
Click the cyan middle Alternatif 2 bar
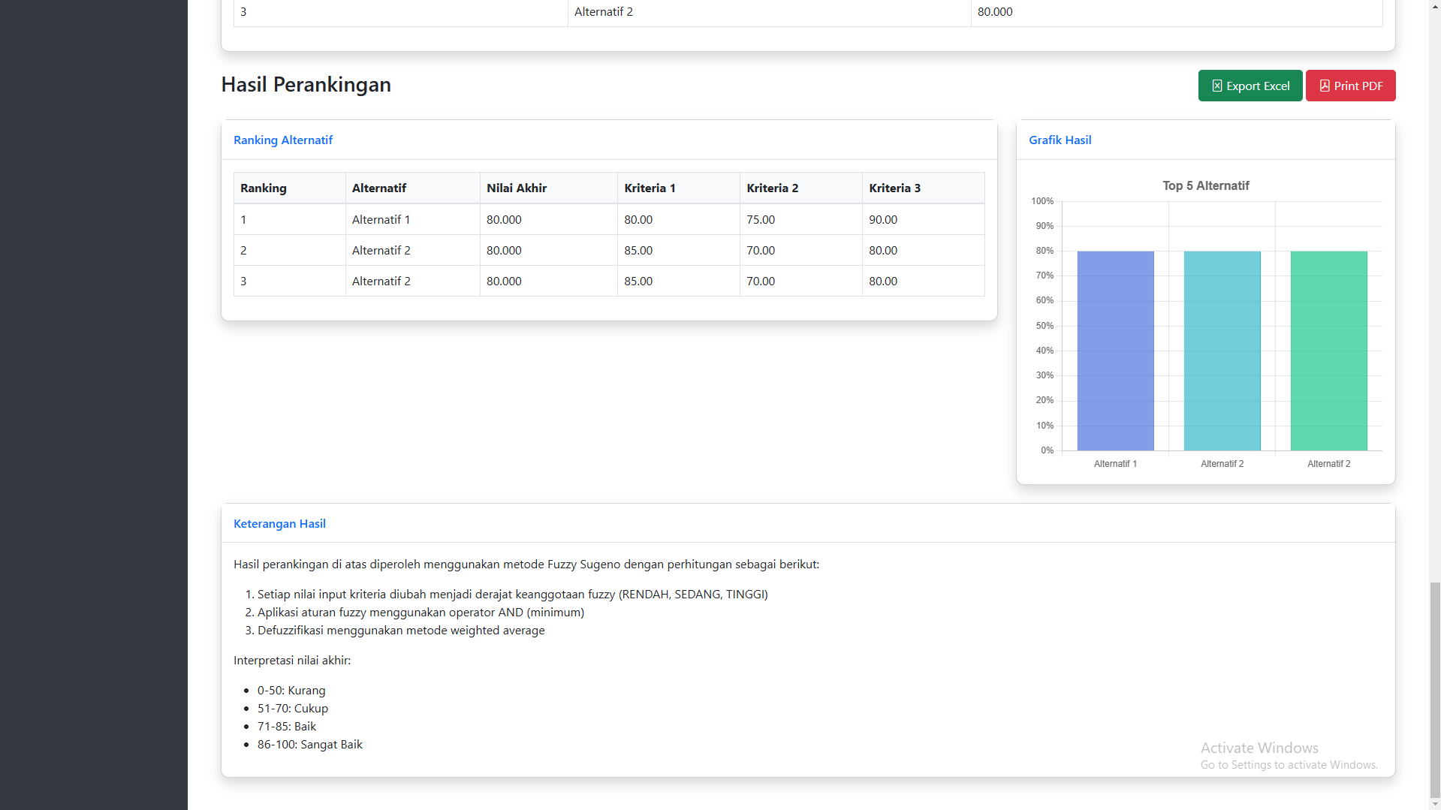coord(1222,351)
